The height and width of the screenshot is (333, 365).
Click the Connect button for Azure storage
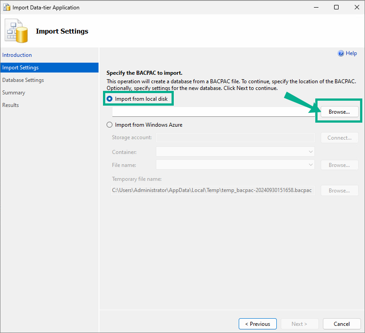point(339,138)
